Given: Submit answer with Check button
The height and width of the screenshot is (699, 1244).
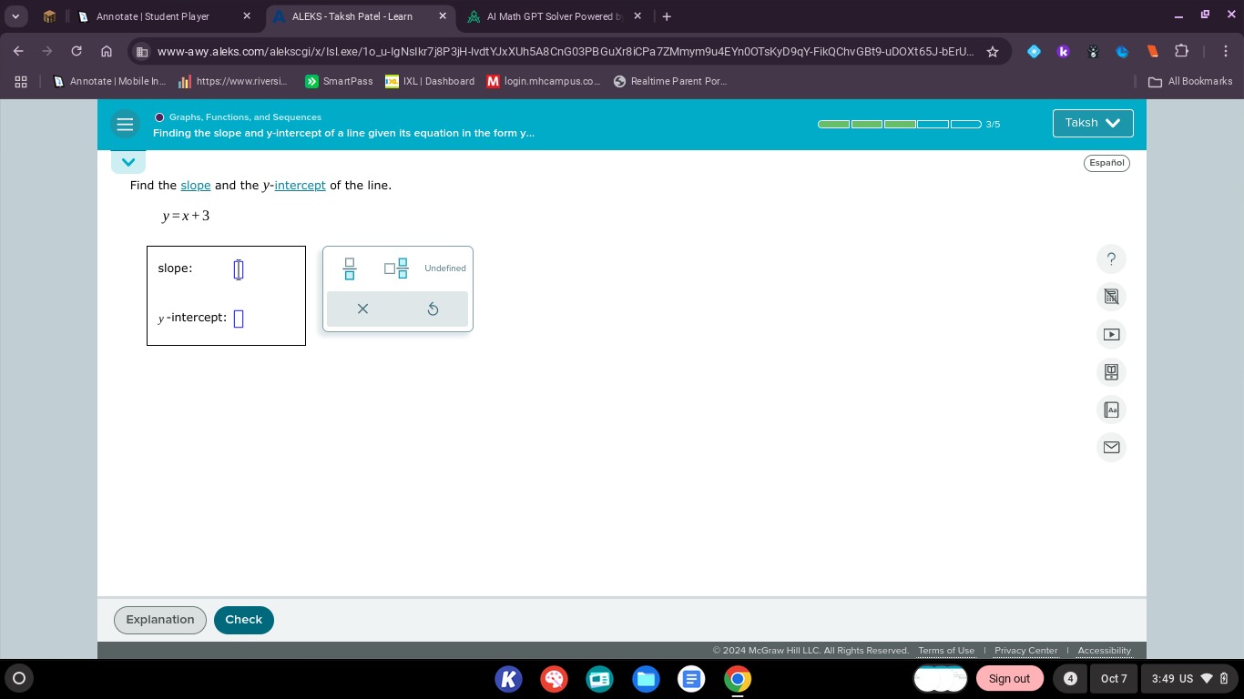Looking at the screenshot, I should 243,620.
